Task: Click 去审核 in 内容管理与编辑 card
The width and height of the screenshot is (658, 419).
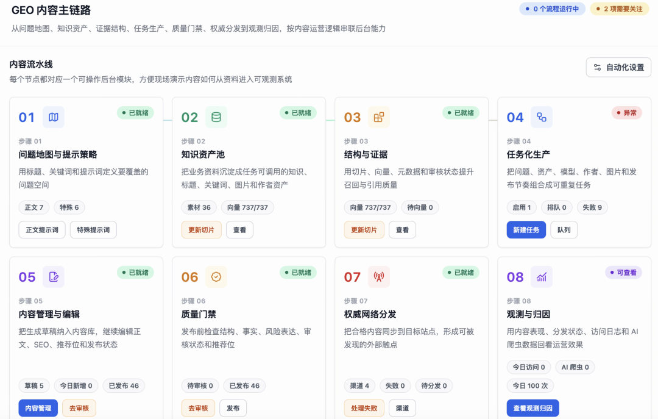Action: pos(79,408)
